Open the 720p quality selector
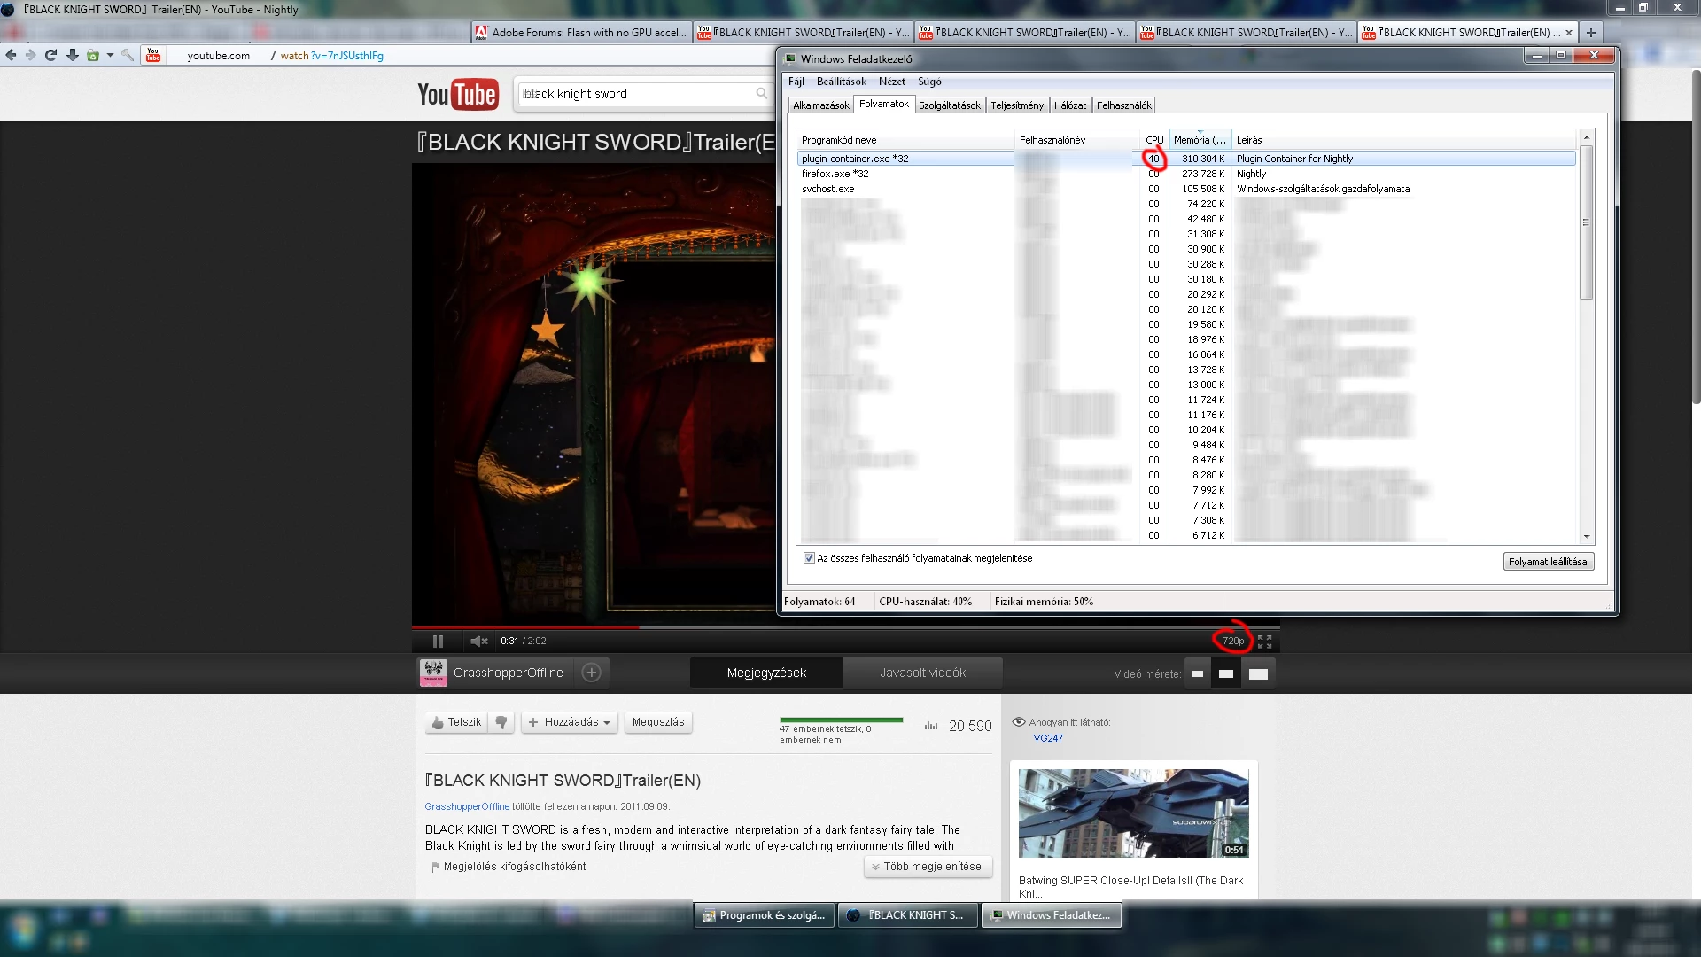 pyautogui.click(x=1232, y=641)
